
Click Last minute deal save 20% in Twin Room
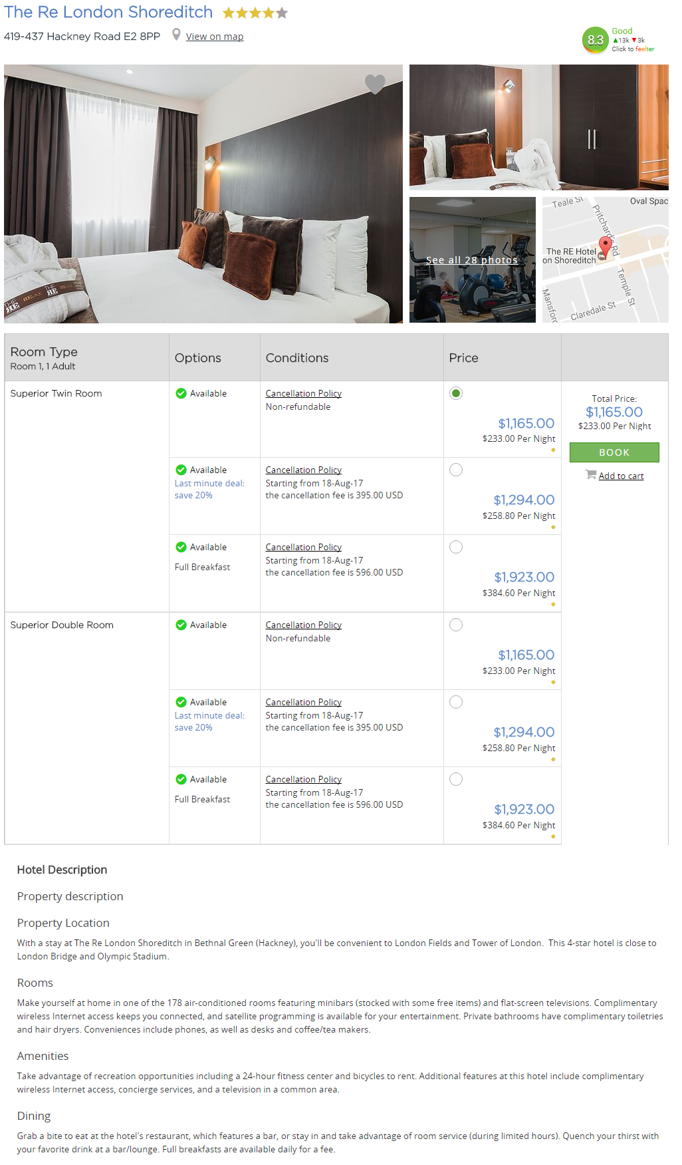(x=209, y=489)
